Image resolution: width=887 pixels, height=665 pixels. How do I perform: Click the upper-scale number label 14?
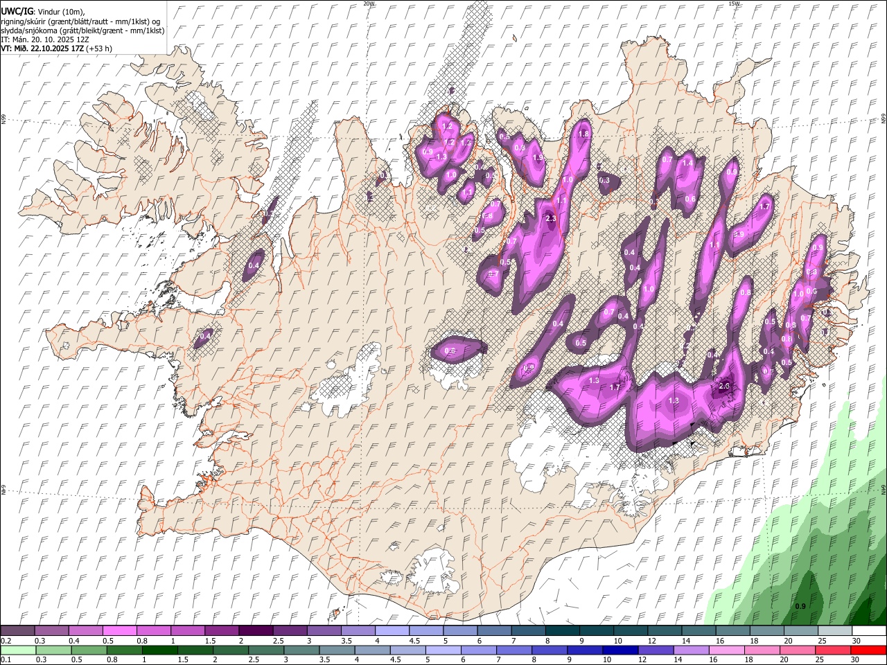[686, 641]
